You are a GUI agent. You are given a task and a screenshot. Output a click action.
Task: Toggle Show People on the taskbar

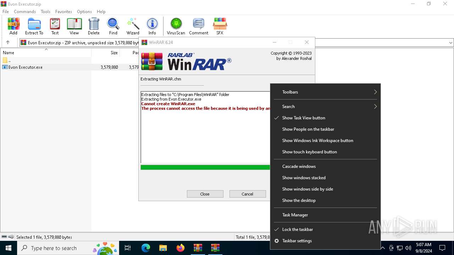point(325,129)
